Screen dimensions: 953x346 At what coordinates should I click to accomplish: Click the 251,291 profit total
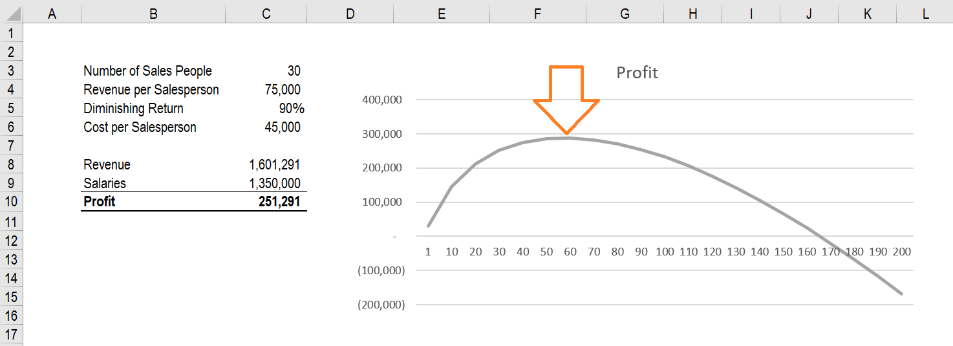(x=279, y=202)
